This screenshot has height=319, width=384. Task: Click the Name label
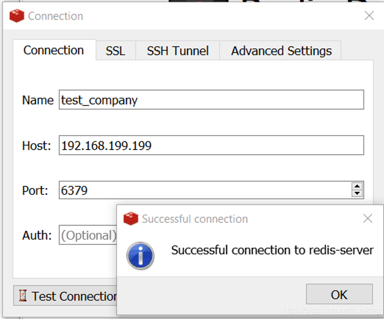(x=38, y=100)
